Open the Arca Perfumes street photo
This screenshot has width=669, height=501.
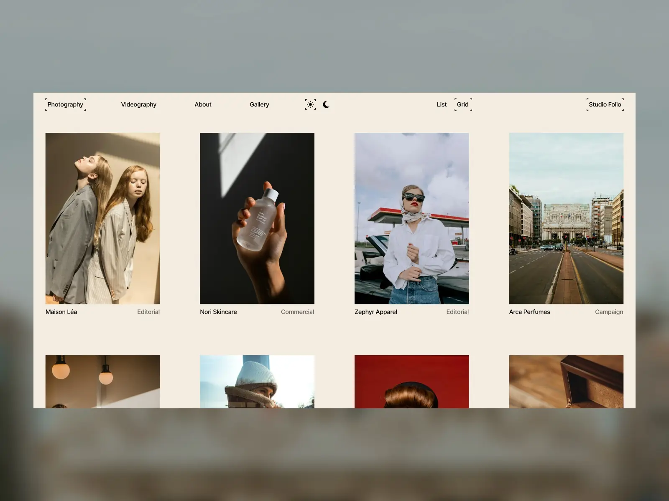566,218
